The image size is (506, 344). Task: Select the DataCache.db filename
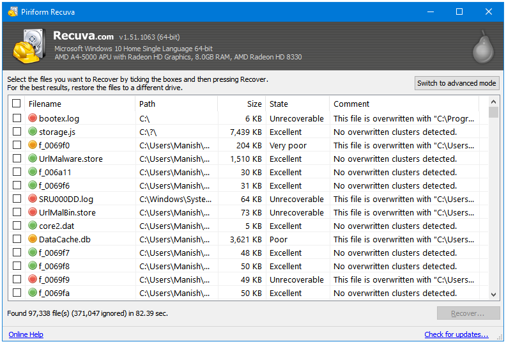pyautogui.click(x=65, y=239)
